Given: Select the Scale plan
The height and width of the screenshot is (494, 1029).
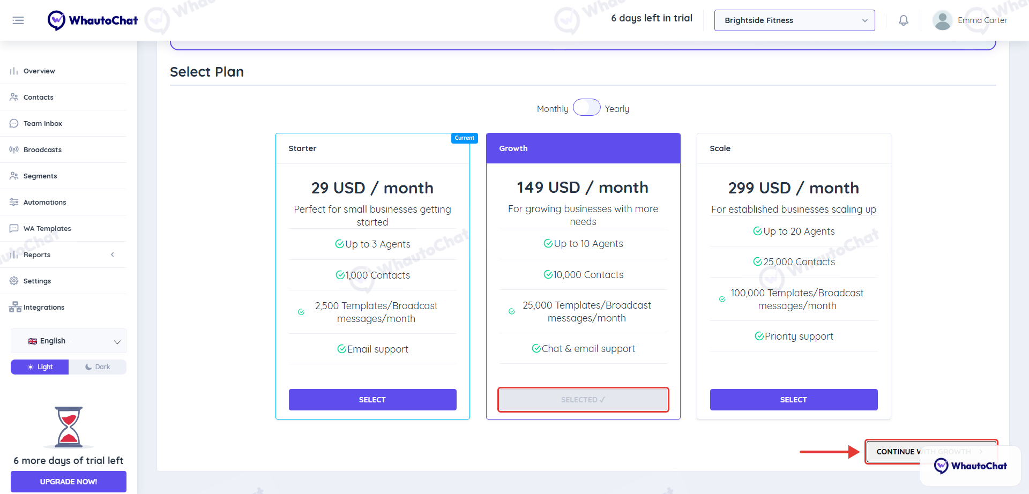Looking at the screenshot, I should point(794,400).
